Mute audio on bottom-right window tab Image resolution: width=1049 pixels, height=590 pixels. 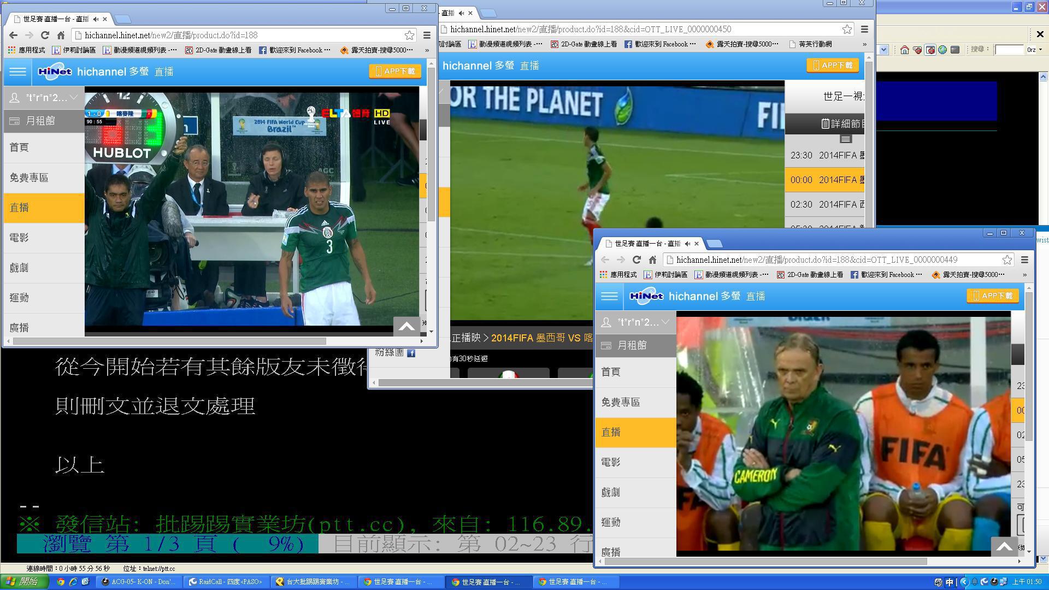point(687,244)
